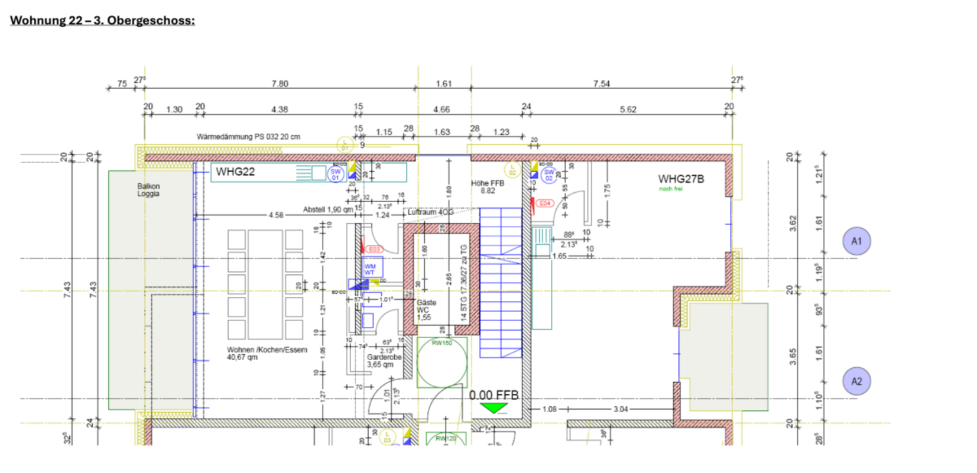Select the dining table furniture symbol
The width and height of the screenshot is (977, 473).
tap(265, 285)
